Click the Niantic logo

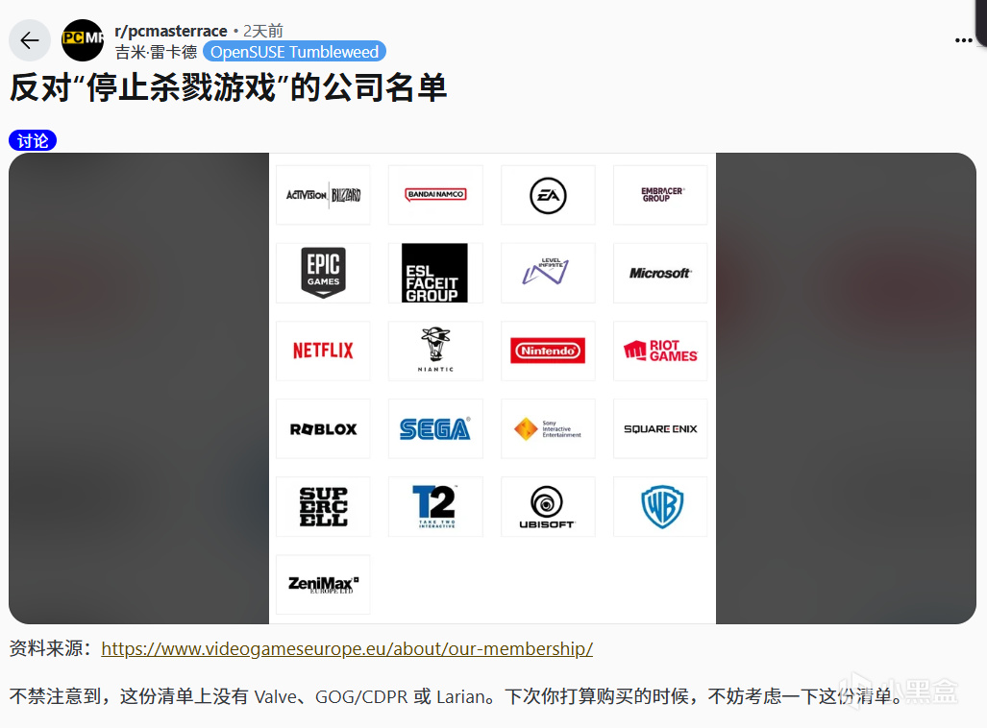[435, 352]
